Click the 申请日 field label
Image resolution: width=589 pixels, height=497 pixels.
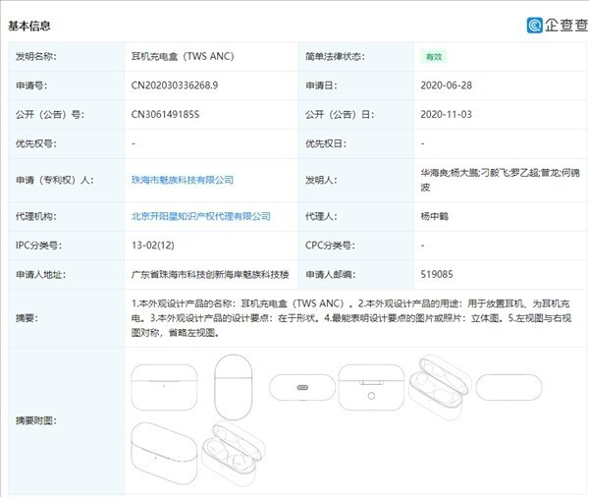click(x=321, y=85)
